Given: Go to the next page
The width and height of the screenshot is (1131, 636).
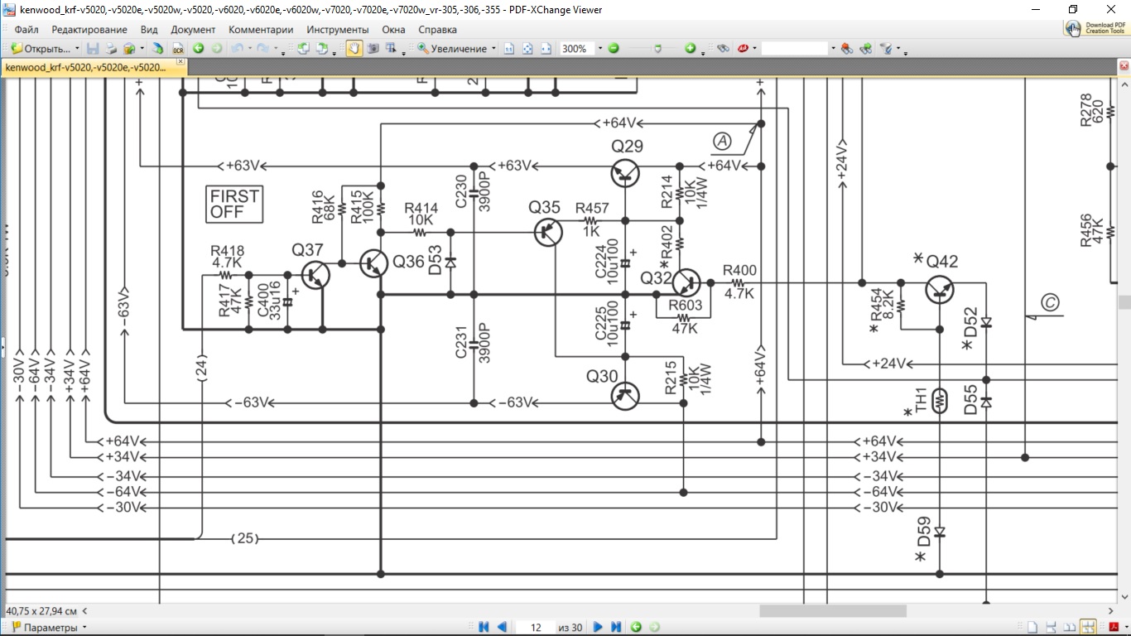Looking at the screenshot, I should (x=598, y=628).
